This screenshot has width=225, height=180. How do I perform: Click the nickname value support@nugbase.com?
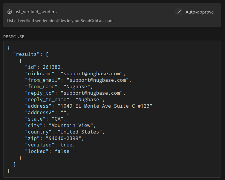click(x=92, y=74)
